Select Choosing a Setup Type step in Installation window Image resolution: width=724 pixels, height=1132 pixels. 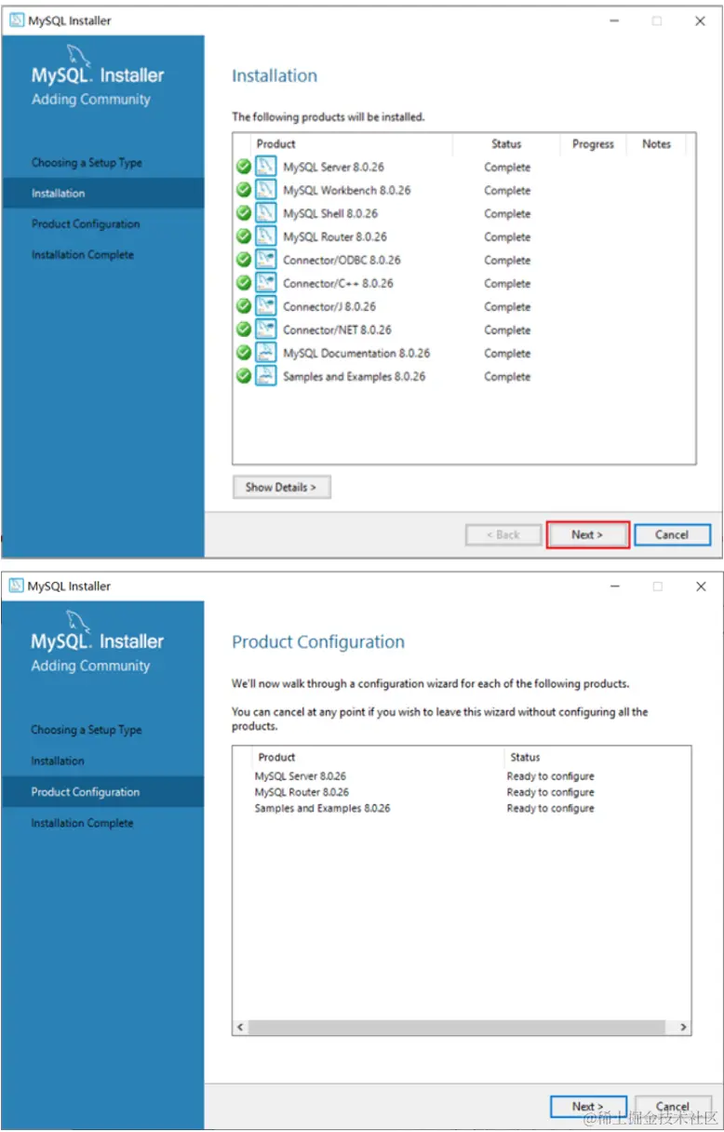coord(87,163)
